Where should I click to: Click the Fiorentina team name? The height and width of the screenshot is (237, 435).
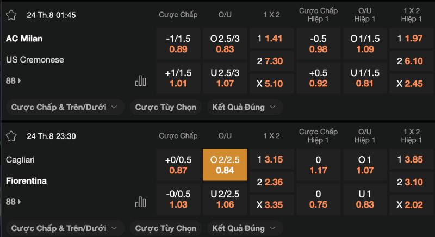point(26,180)
